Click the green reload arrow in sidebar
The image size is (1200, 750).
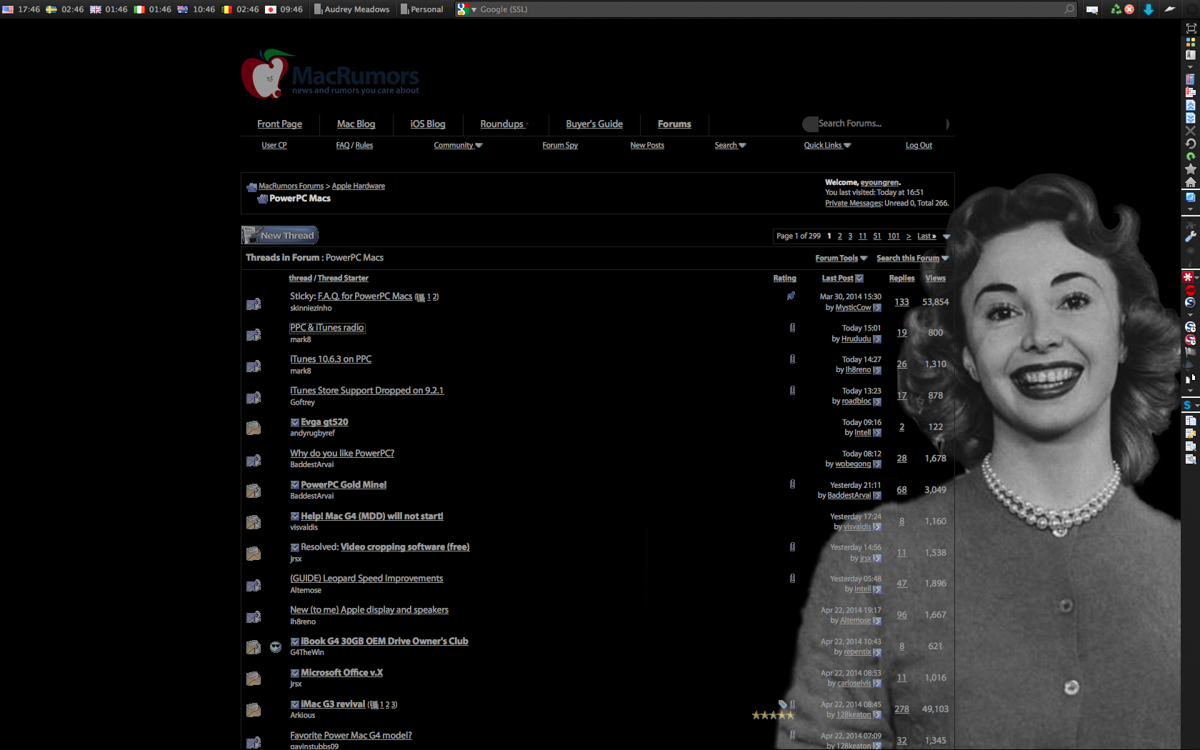(1191, 156)
